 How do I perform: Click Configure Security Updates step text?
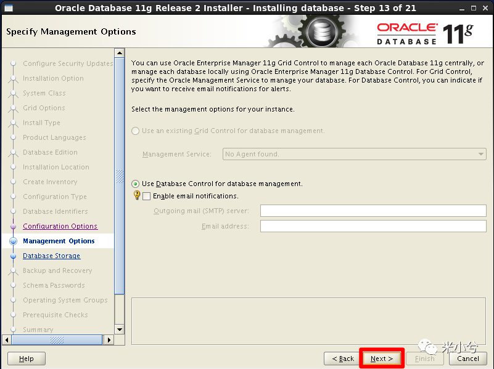point(68,63)
